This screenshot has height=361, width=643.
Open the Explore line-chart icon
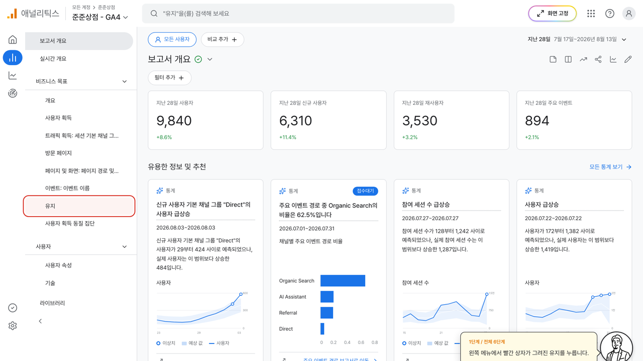pyautogui.click(x=13, y=76)
